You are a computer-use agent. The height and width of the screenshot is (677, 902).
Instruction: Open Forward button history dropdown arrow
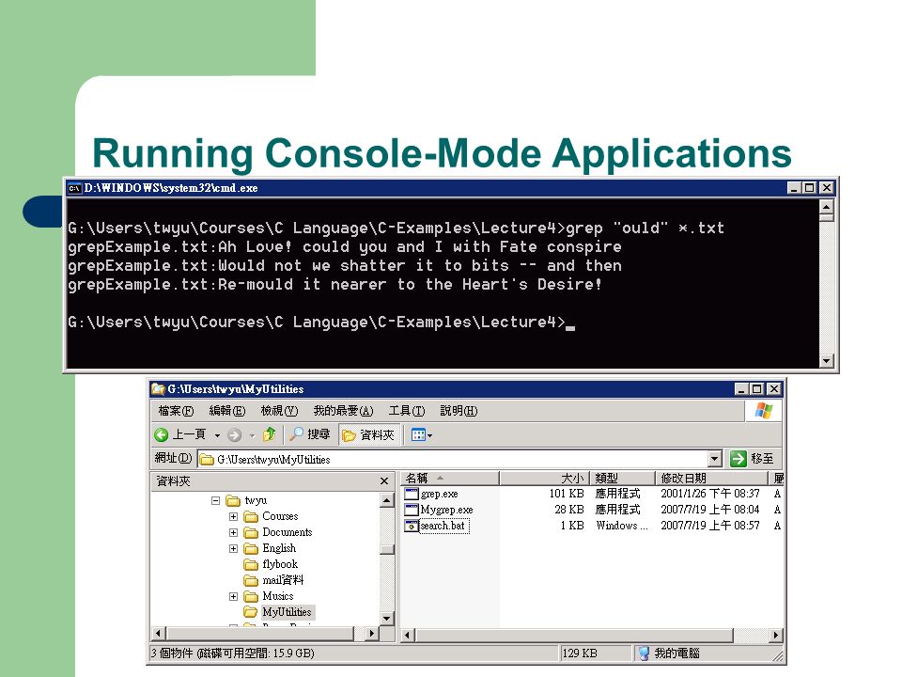252,435
